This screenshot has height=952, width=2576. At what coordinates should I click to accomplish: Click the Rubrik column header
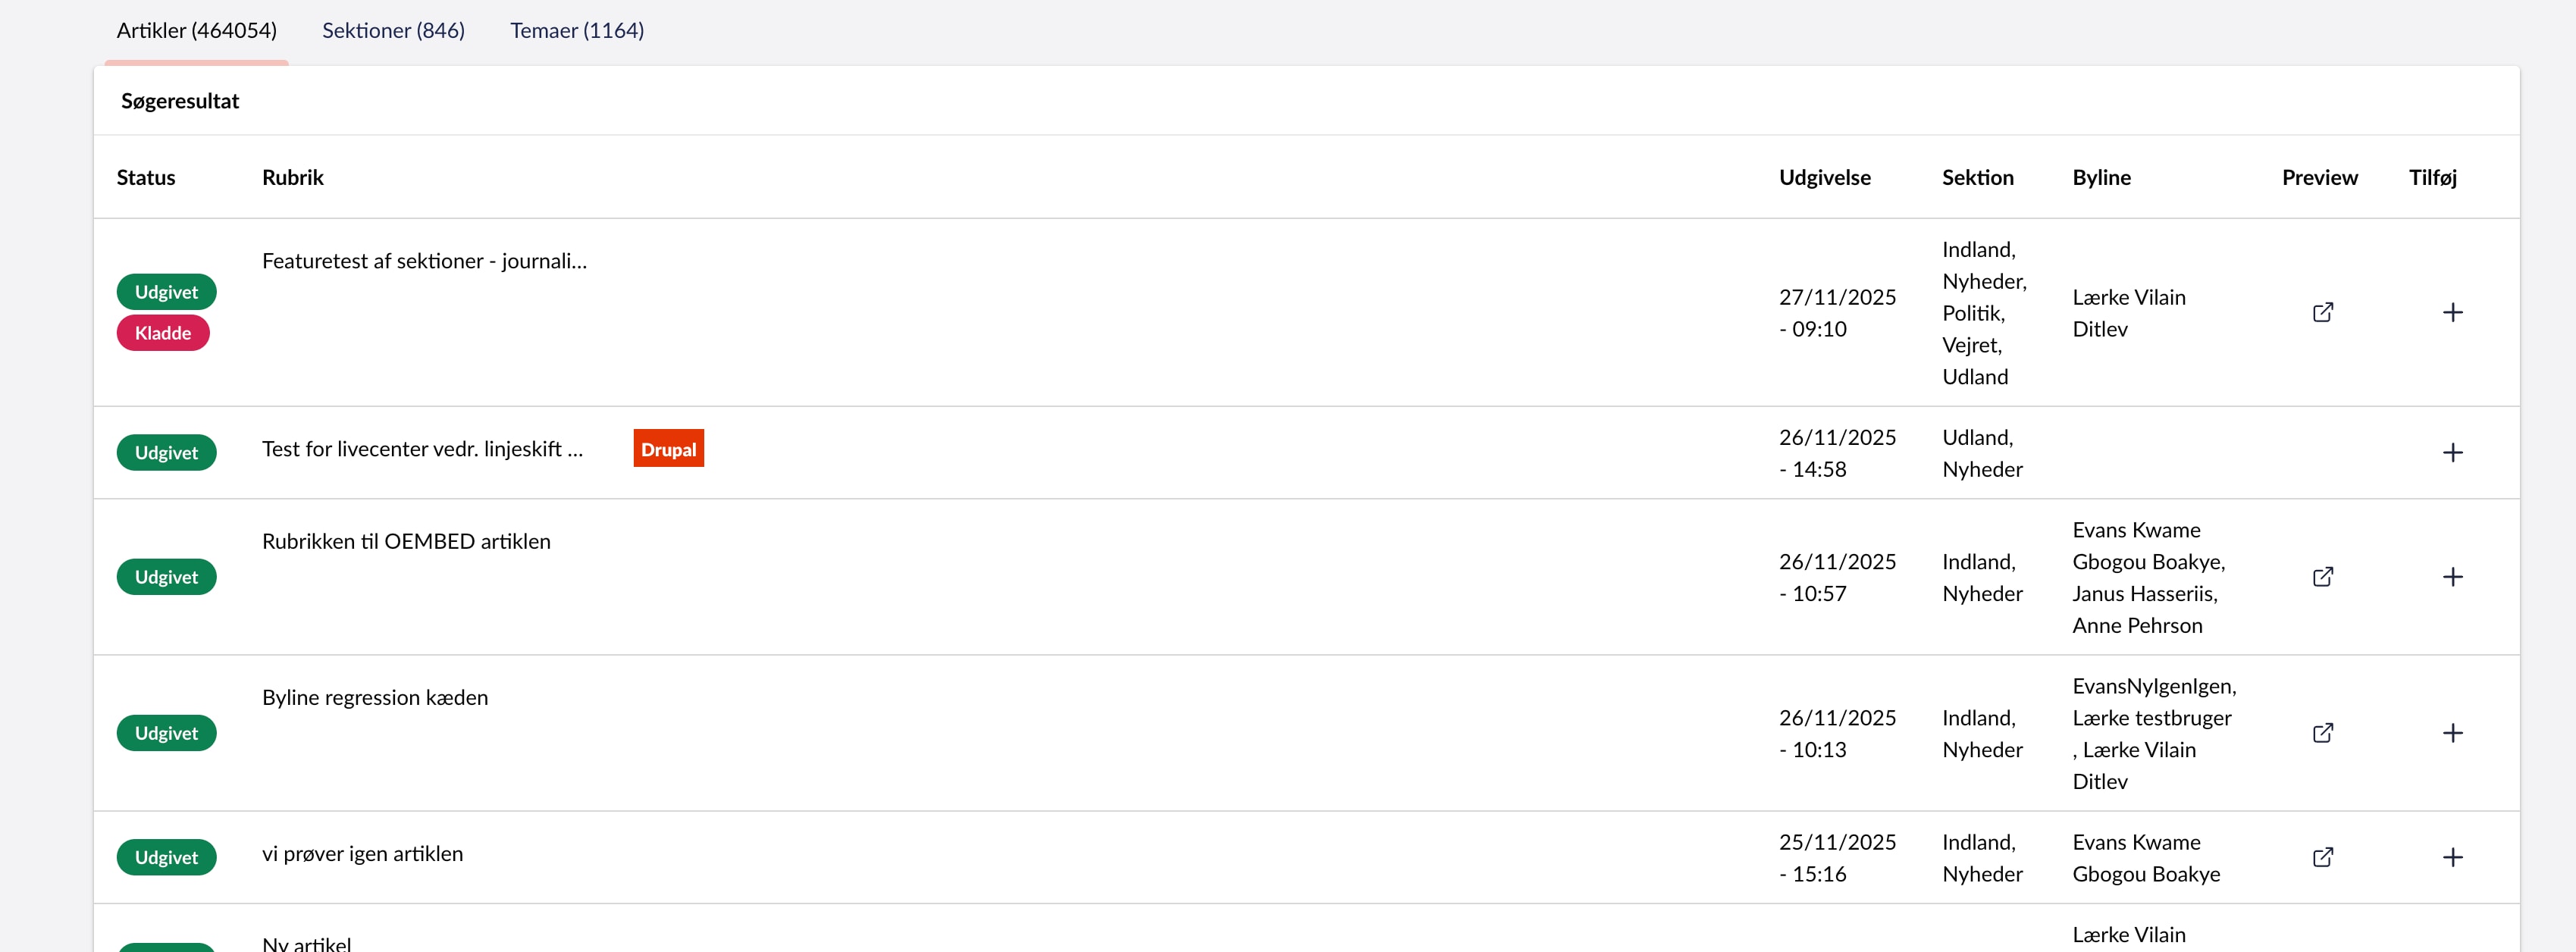coord(292,177)
